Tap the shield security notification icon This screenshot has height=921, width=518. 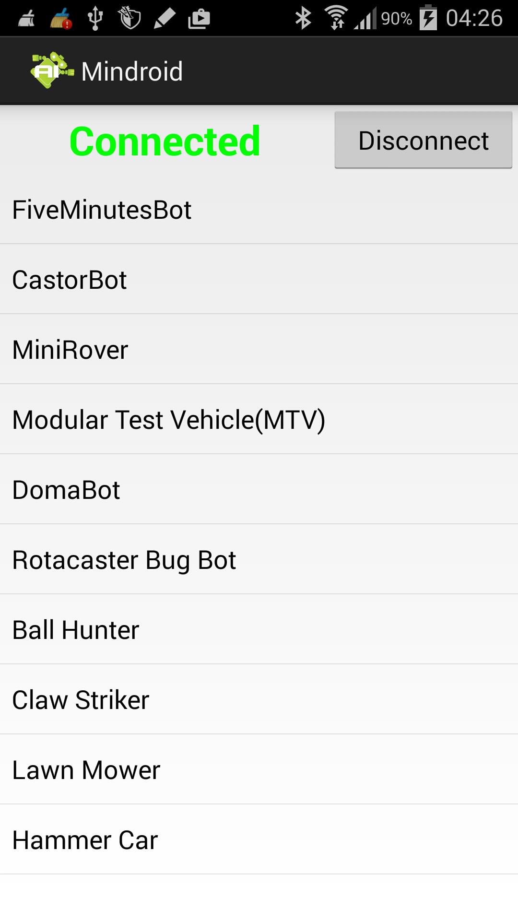pyautogui.click(x=129, y=18)
